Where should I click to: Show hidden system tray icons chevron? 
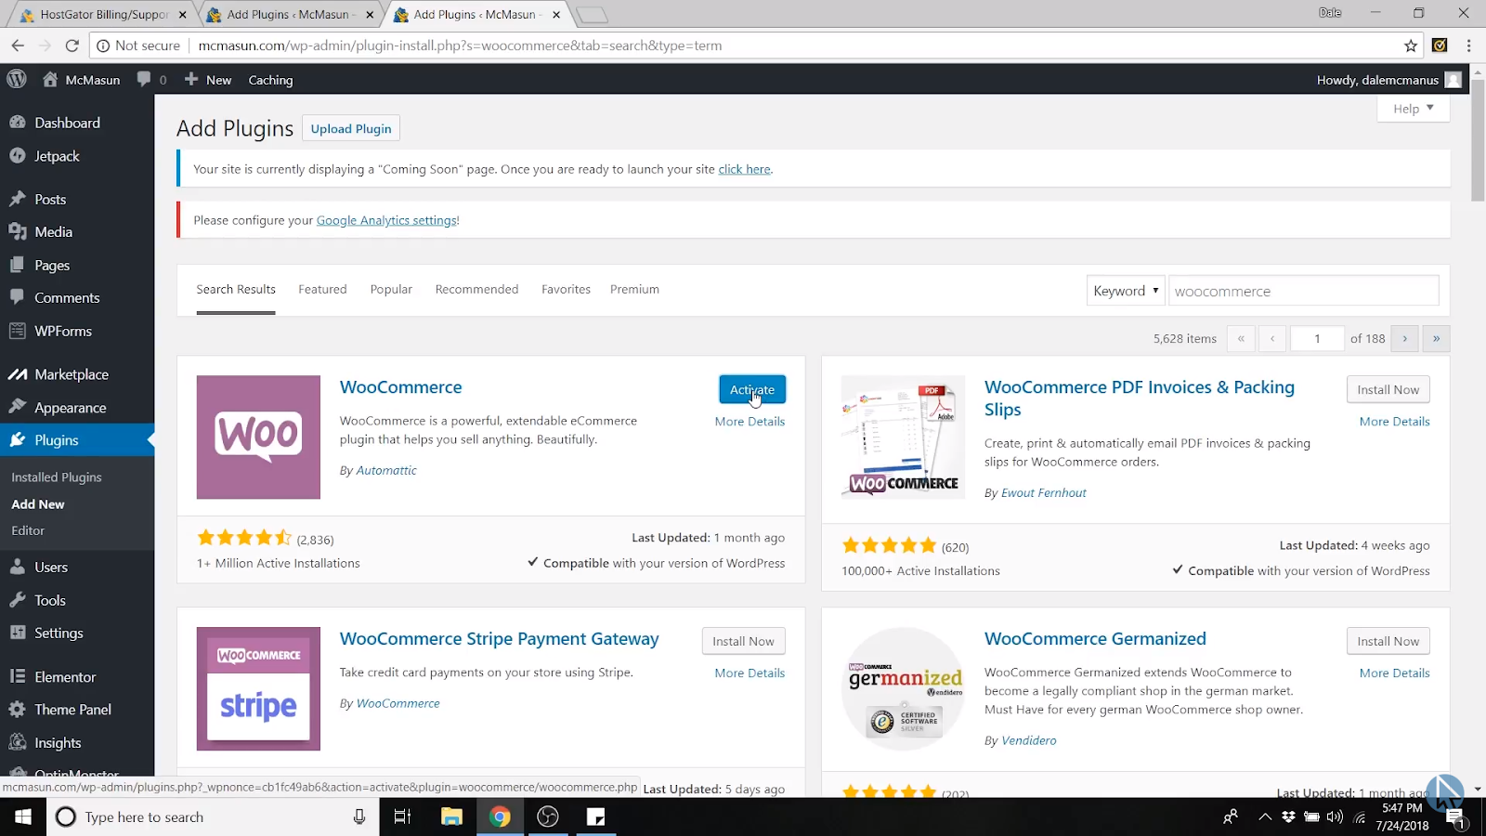click(x=1265, y=817)
